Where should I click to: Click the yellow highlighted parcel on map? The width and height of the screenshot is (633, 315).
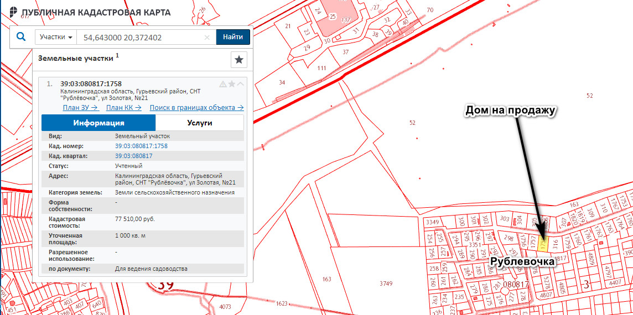(x=543, y=243)
